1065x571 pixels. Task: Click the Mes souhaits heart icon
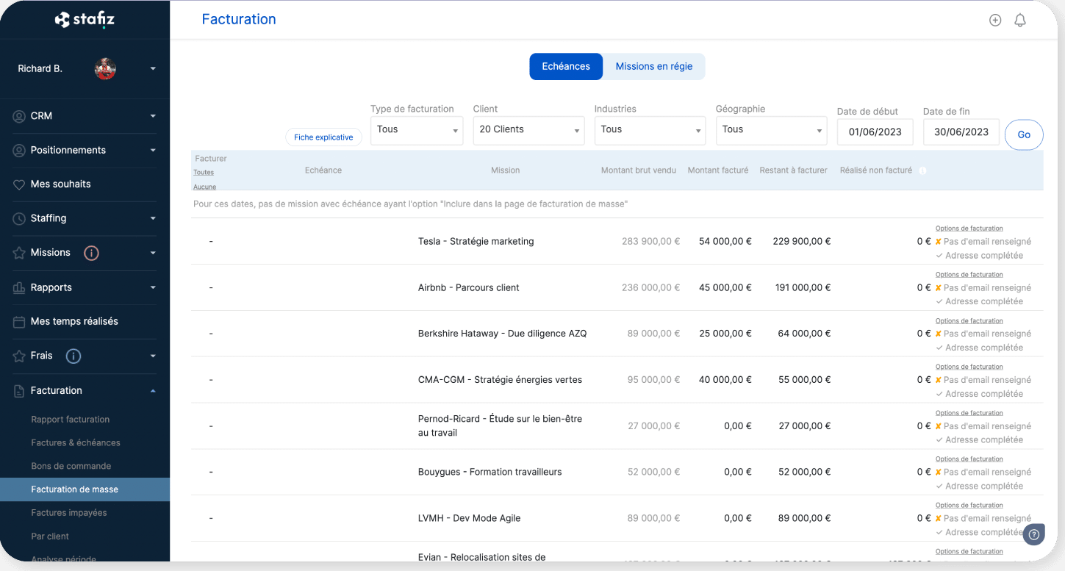coord(19,184)
